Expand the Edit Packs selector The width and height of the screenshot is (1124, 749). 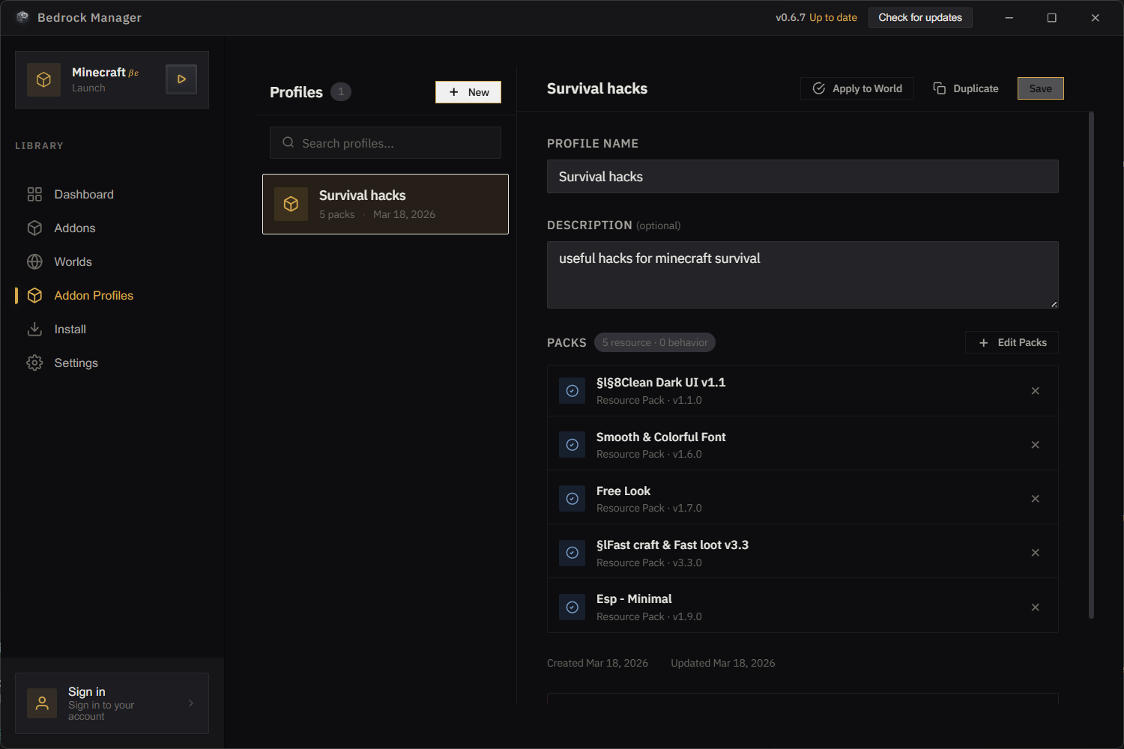1012,342
